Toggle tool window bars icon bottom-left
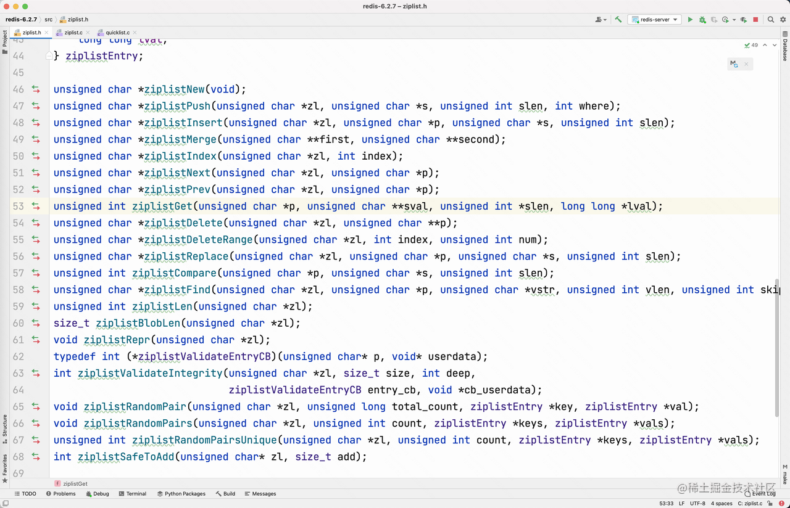Screen dimensions: 790x508 point(5,503)
